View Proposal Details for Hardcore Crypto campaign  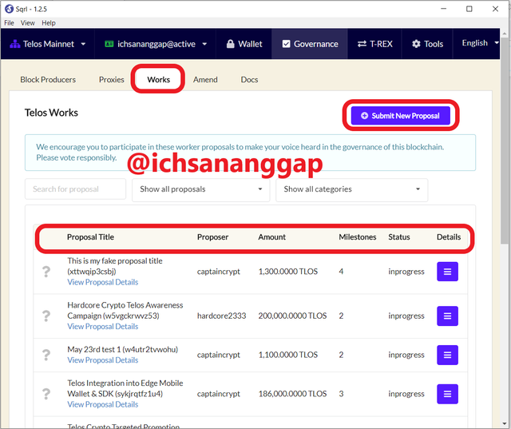(x=103, y=326)
